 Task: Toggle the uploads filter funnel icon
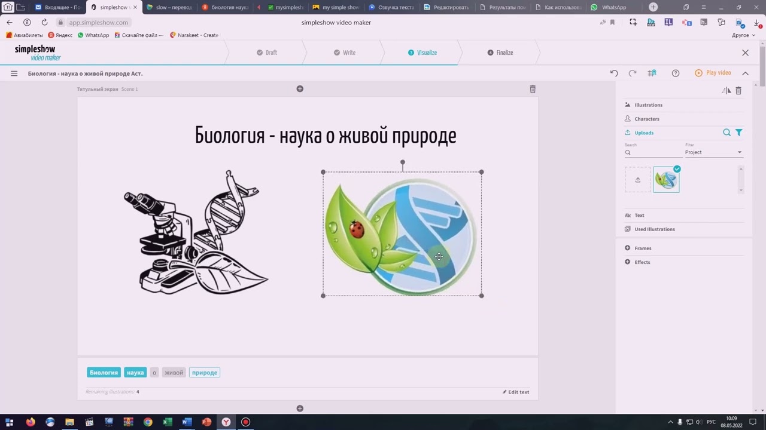pos(739,133)
